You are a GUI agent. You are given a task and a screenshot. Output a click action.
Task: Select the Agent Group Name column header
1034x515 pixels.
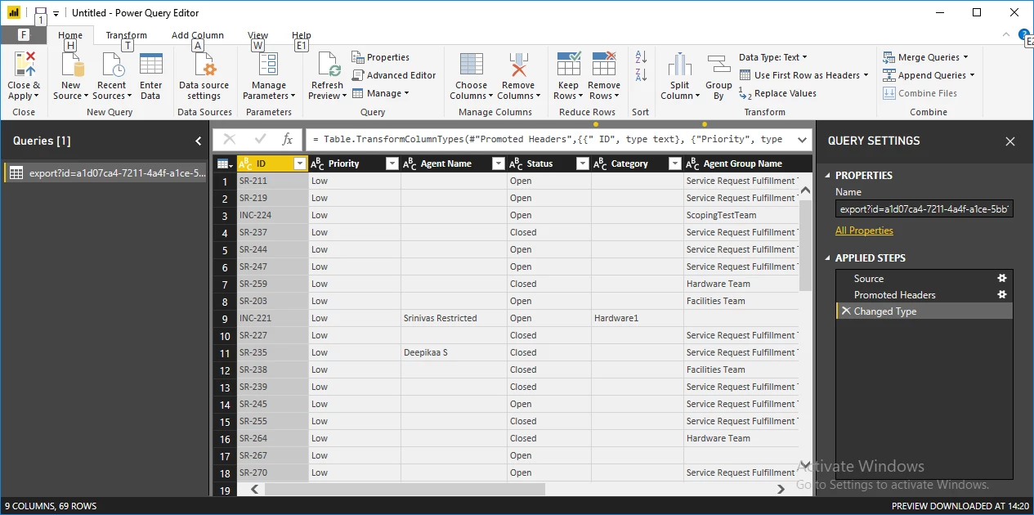pyautogui.click(x=742, y=163)
